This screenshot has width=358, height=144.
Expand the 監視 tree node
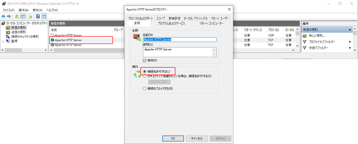click(3, 41)
